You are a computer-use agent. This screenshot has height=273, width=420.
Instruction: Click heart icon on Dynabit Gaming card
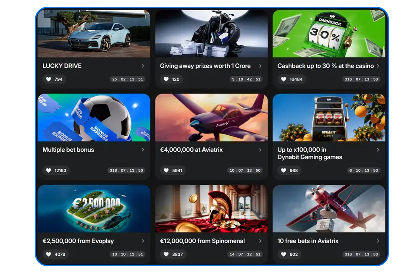(283, 171)
